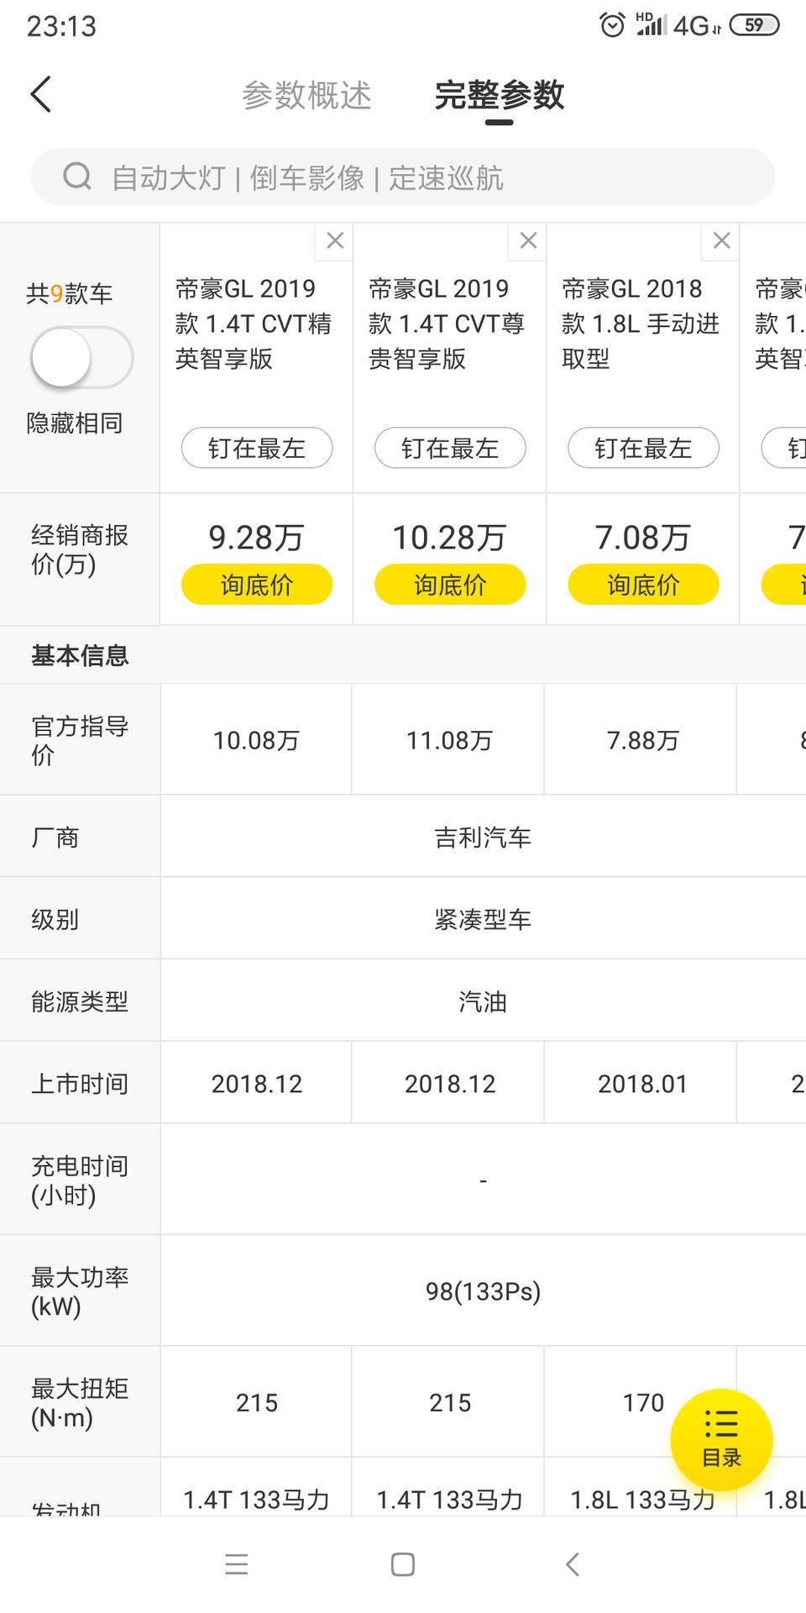Screen dimensions: 806x1613
Task: Tap the 帝豪GL 2019款 1.4T CVT精英智享版 title
Action: pyautogui.click(x=254, y=323)
